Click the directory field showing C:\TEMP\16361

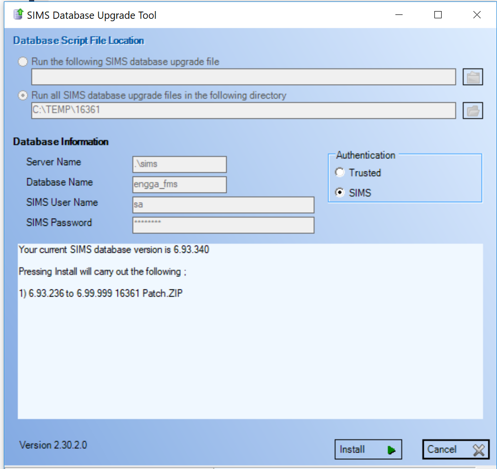pos(243,110)
